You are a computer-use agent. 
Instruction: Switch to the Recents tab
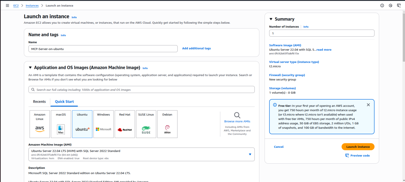[x=39, y=101]
